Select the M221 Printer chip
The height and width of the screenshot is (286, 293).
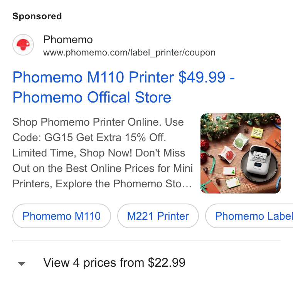158,216
